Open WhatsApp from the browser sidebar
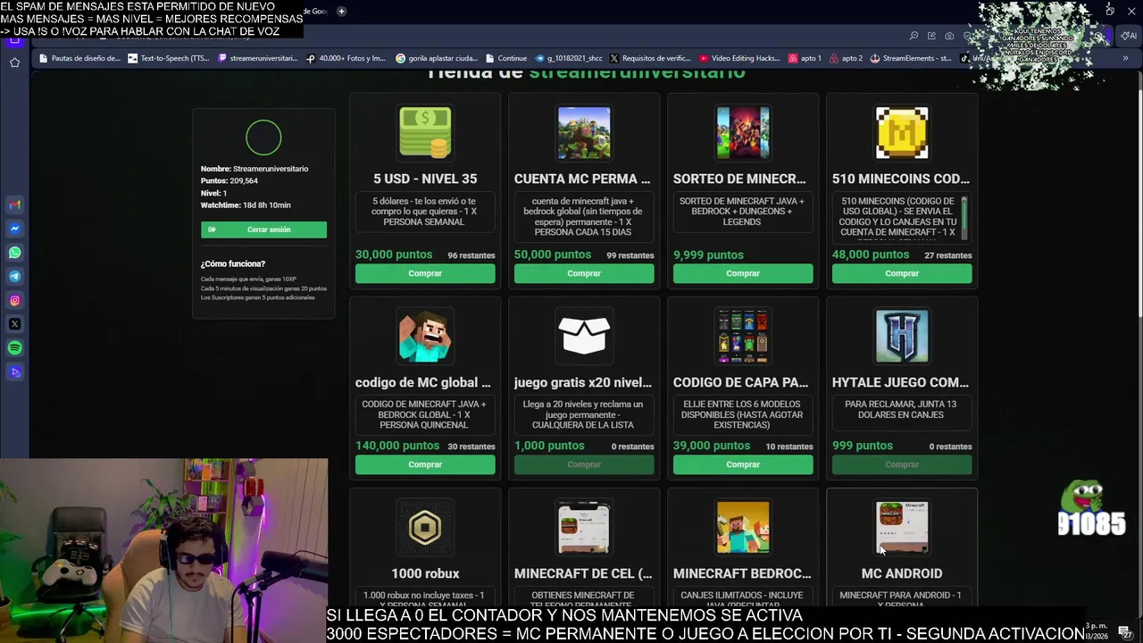1143x643 pixels. tap(14, 253)
